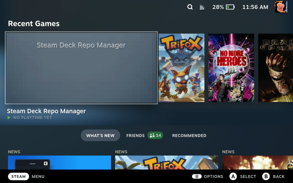293x183 pixels.
Task: Switch to the What's New tab
Action: (x=100, y=135)
